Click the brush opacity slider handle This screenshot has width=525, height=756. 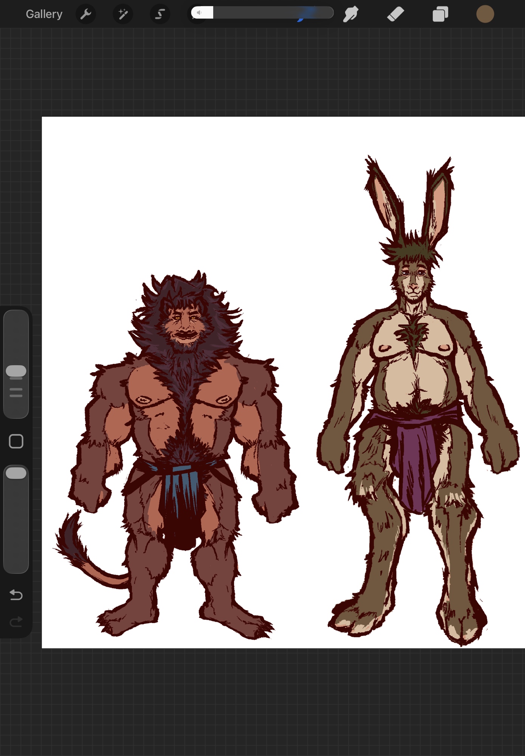pos(16,473)
